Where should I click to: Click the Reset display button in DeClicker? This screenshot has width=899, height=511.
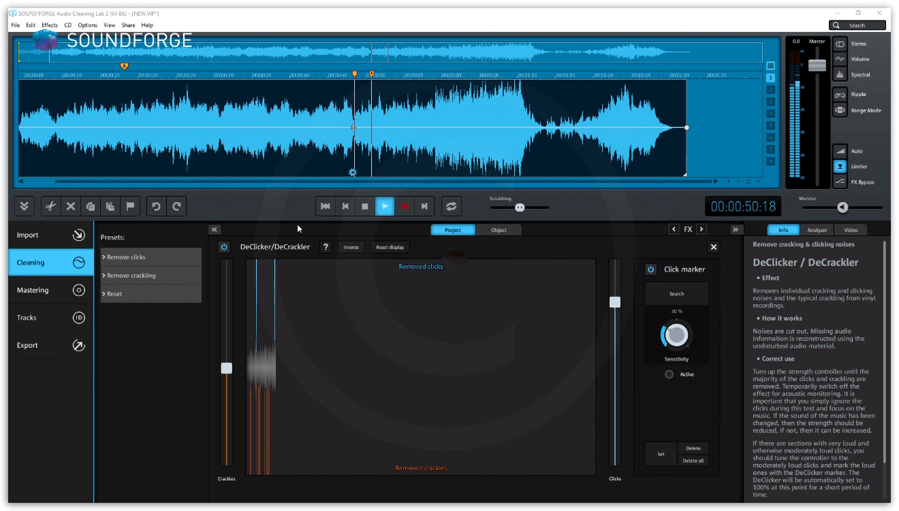pyautogui.click(x=390, y=246)
